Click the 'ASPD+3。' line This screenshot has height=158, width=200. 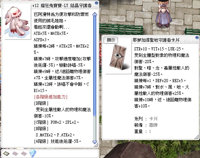42,40
